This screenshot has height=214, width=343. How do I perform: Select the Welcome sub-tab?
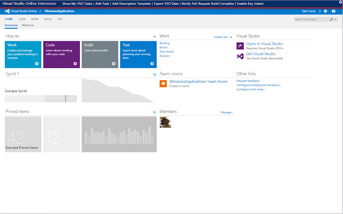[28, 25]
